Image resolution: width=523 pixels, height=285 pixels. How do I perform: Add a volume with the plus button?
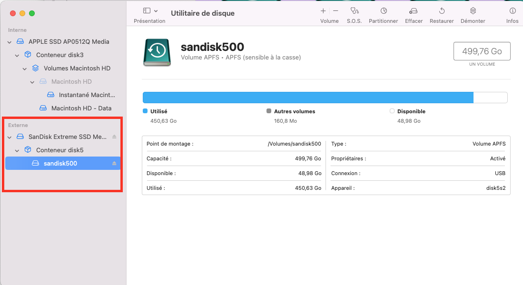(323, 11)
